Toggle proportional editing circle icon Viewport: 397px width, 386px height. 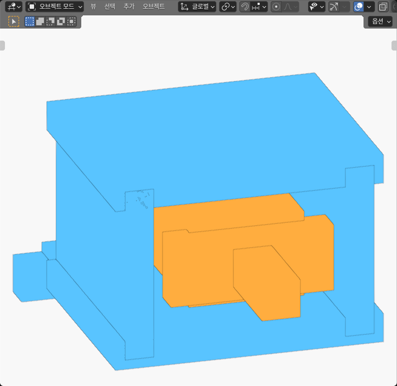point(276,7)
